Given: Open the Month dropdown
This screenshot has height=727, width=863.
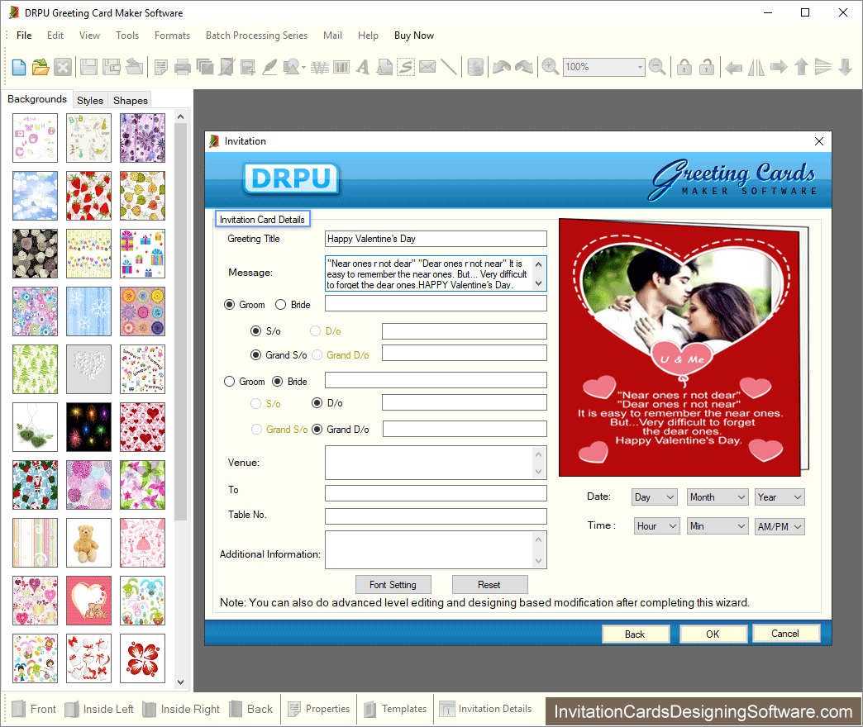Looking at the screenshot, I should click(x=718, y=497).
